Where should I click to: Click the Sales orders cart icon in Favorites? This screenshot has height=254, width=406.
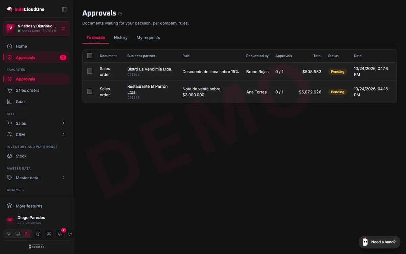click(9, 90)
